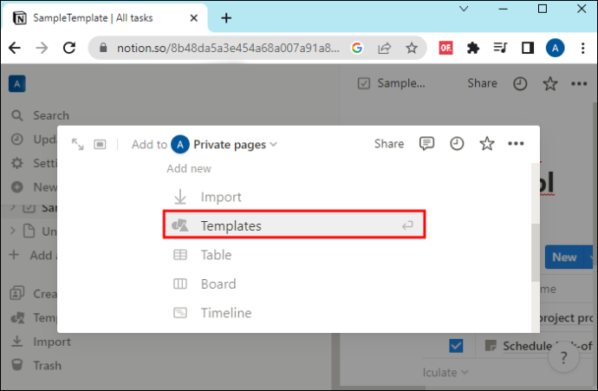Open the Chrome three-dot menu
The image size is (598, 391).
582,48
